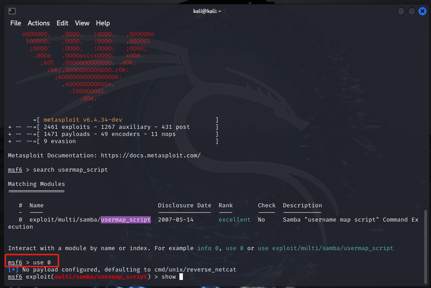Click the red multi/samba/usermap_script prompt text

click(100, 277)
